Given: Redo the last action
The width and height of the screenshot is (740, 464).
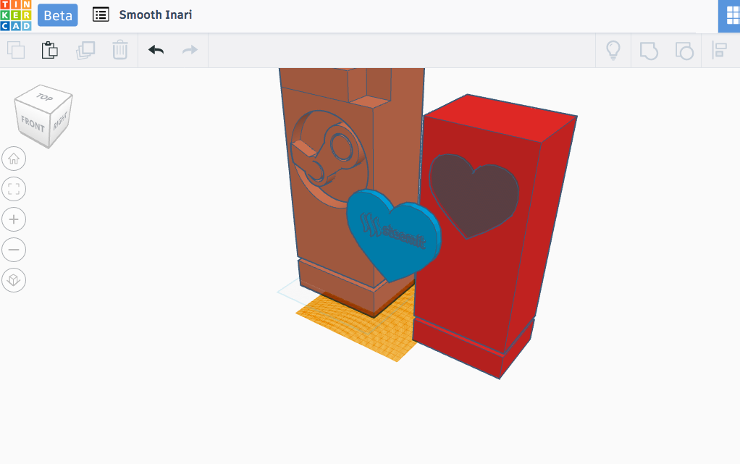Looking at the screenshot, I should click(190, 49).
